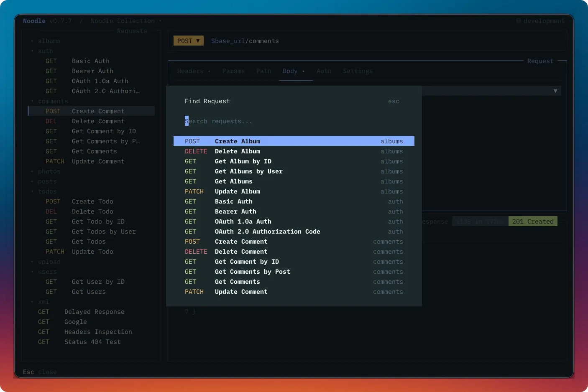Open the Auth tab in the Request panel
Screen dimensions: 588x392
(324, 71)
